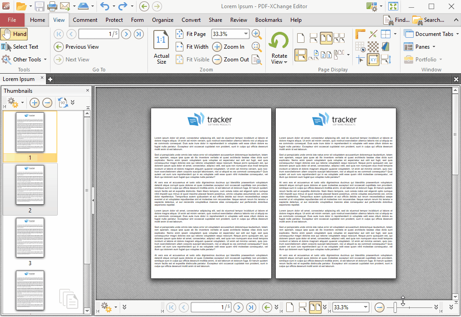461x317 pixels.
Task: Click the status bar last page button
Action: click(251, 307)
